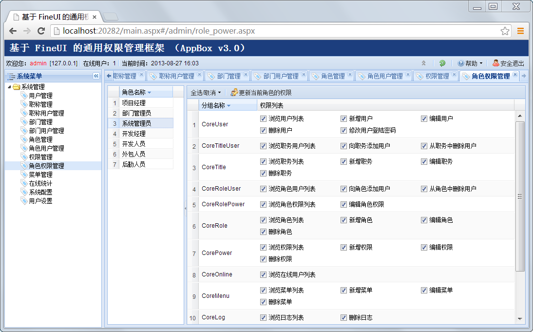Click the tag icon beside 用户设置

coord(24,201)
